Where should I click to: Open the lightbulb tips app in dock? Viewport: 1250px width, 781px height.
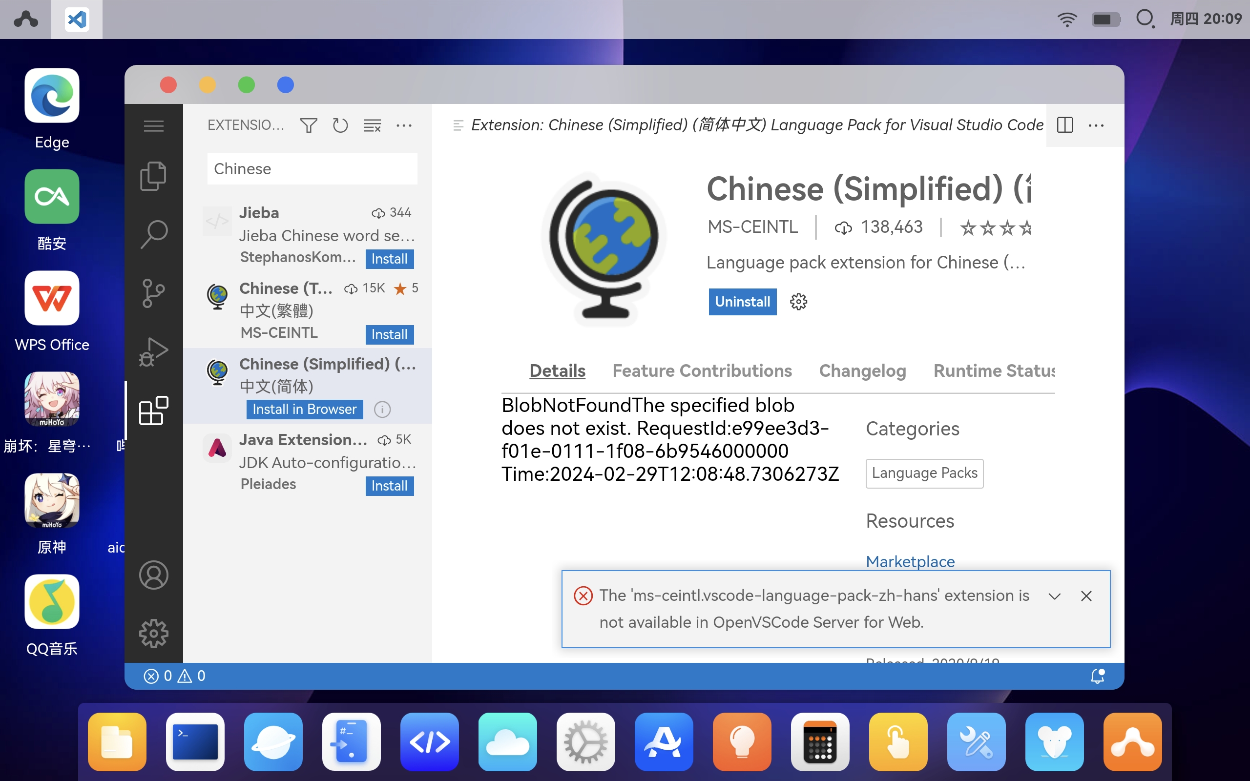742,742
